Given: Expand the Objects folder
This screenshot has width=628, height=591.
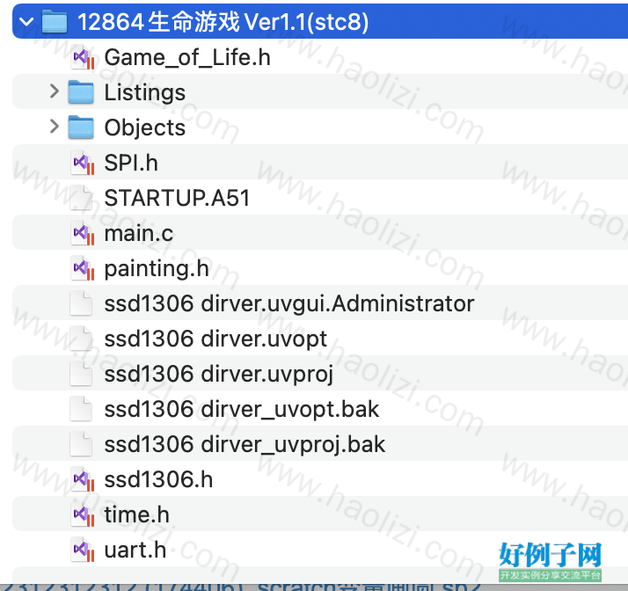Looking at the screenshot, I should click(54, 127).
